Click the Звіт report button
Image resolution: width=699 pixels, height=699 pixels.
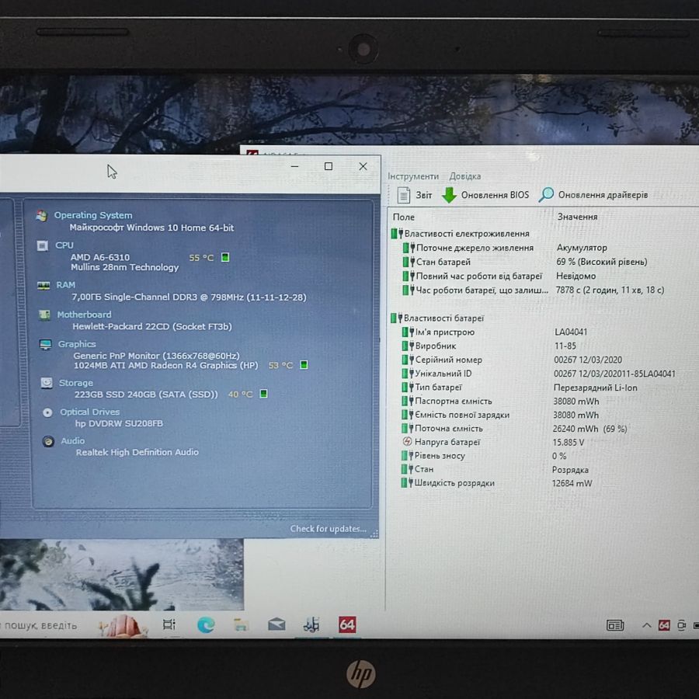tap(415, 195)
